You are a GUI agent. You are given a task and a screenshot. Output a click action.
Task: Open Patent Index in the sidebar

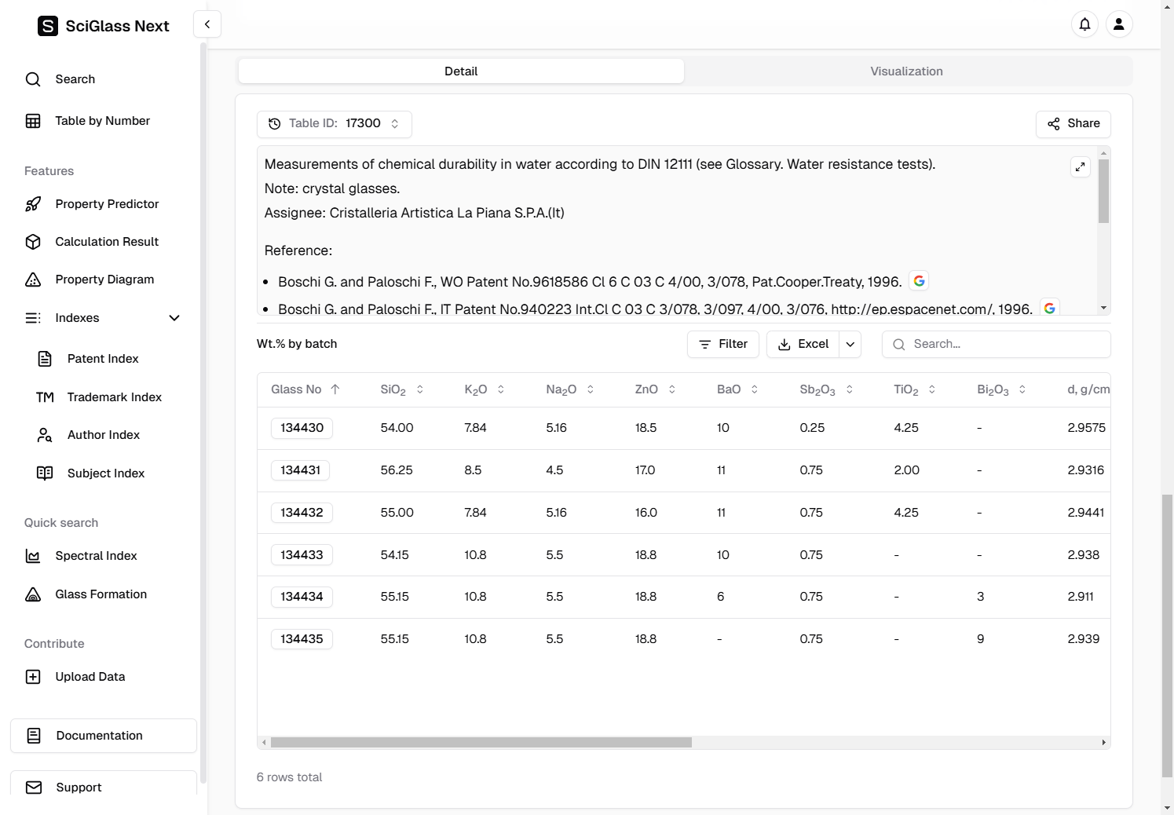pyautogui.click(x=103, y=359)
